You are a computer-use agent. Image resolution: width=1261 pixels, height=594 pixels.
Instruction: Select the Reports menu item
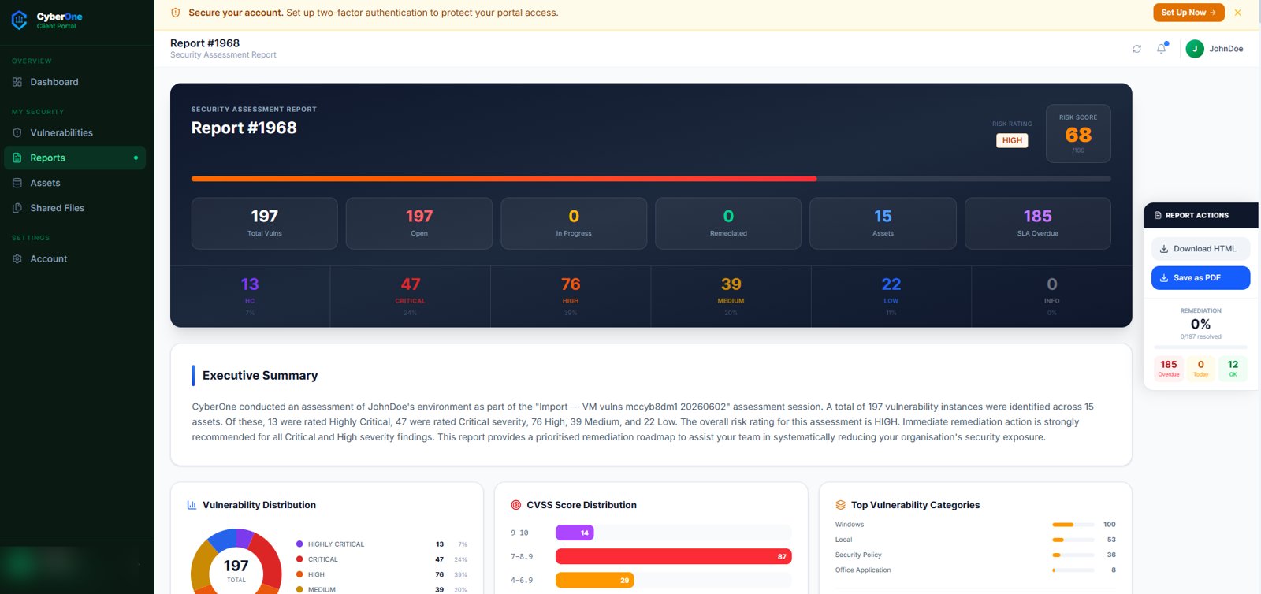75,158
